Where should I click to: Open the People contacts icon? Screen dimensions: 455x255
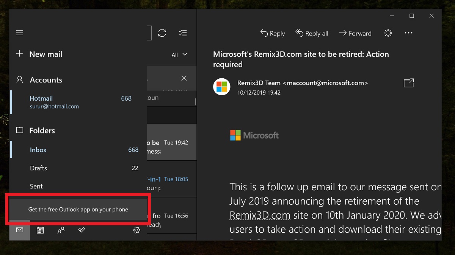(61, 230)
